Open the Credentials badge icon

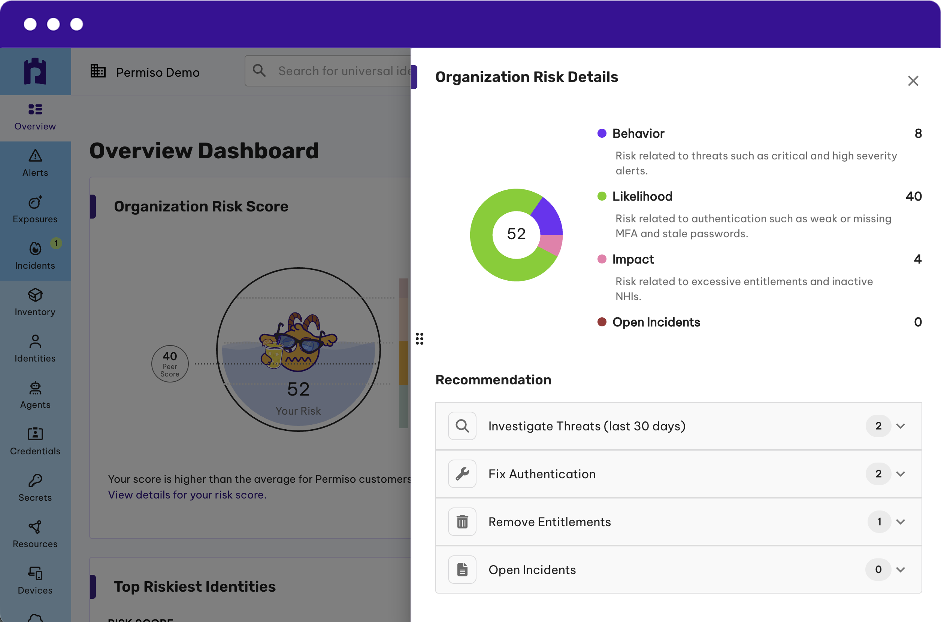[35, 434]
